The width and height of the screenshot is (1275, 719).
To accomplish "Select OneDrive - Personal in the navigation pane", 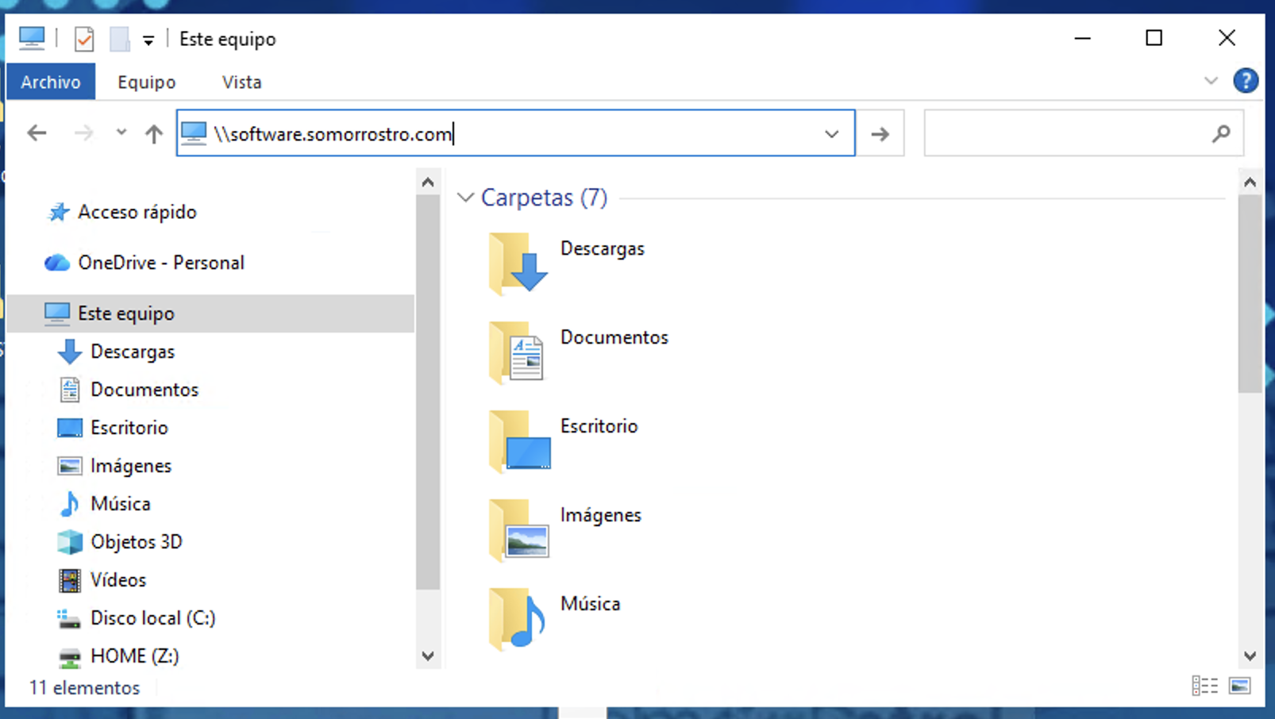I will (x=160, y=263).
